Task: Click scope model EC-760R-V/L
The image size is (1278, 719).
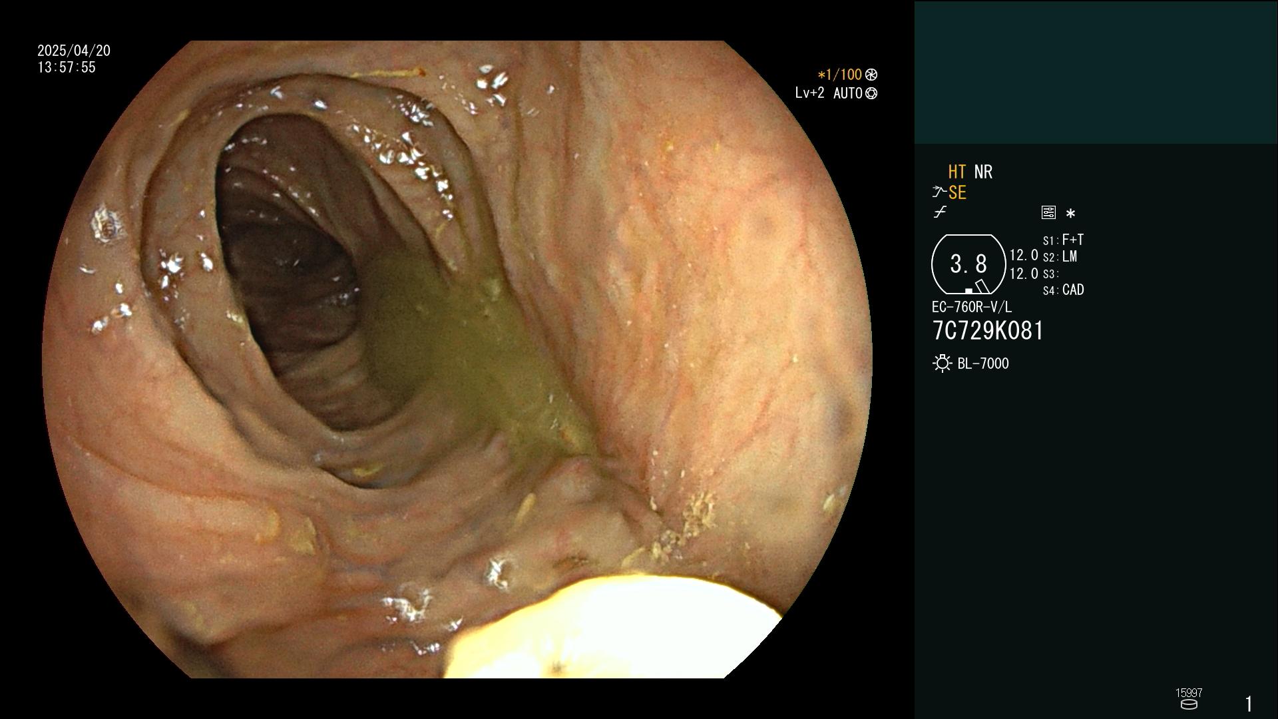Action: pyautogui.click(x=972, y=307)
